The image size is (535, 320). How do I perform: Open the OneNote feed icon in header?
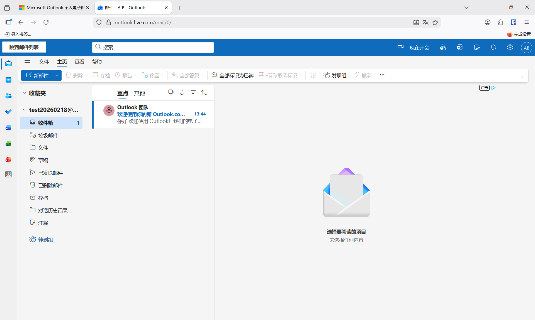click(460, 48)
